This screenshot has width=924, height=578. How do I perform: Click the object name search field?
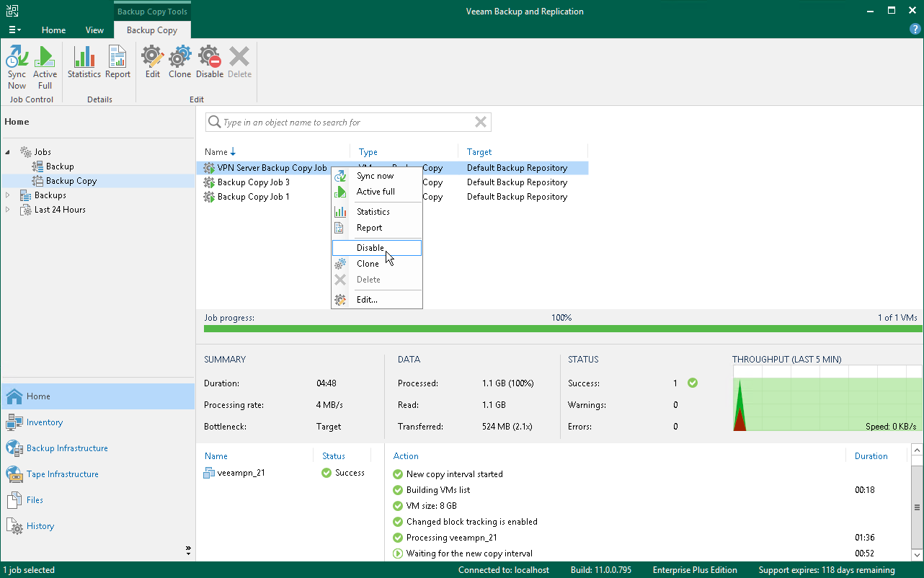(346, 123)
